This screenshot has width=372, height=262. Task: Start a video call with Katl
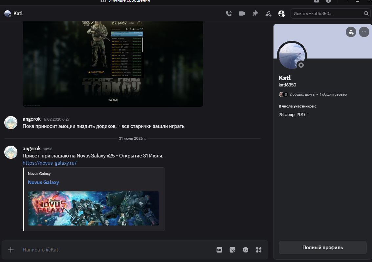point(242,13)
